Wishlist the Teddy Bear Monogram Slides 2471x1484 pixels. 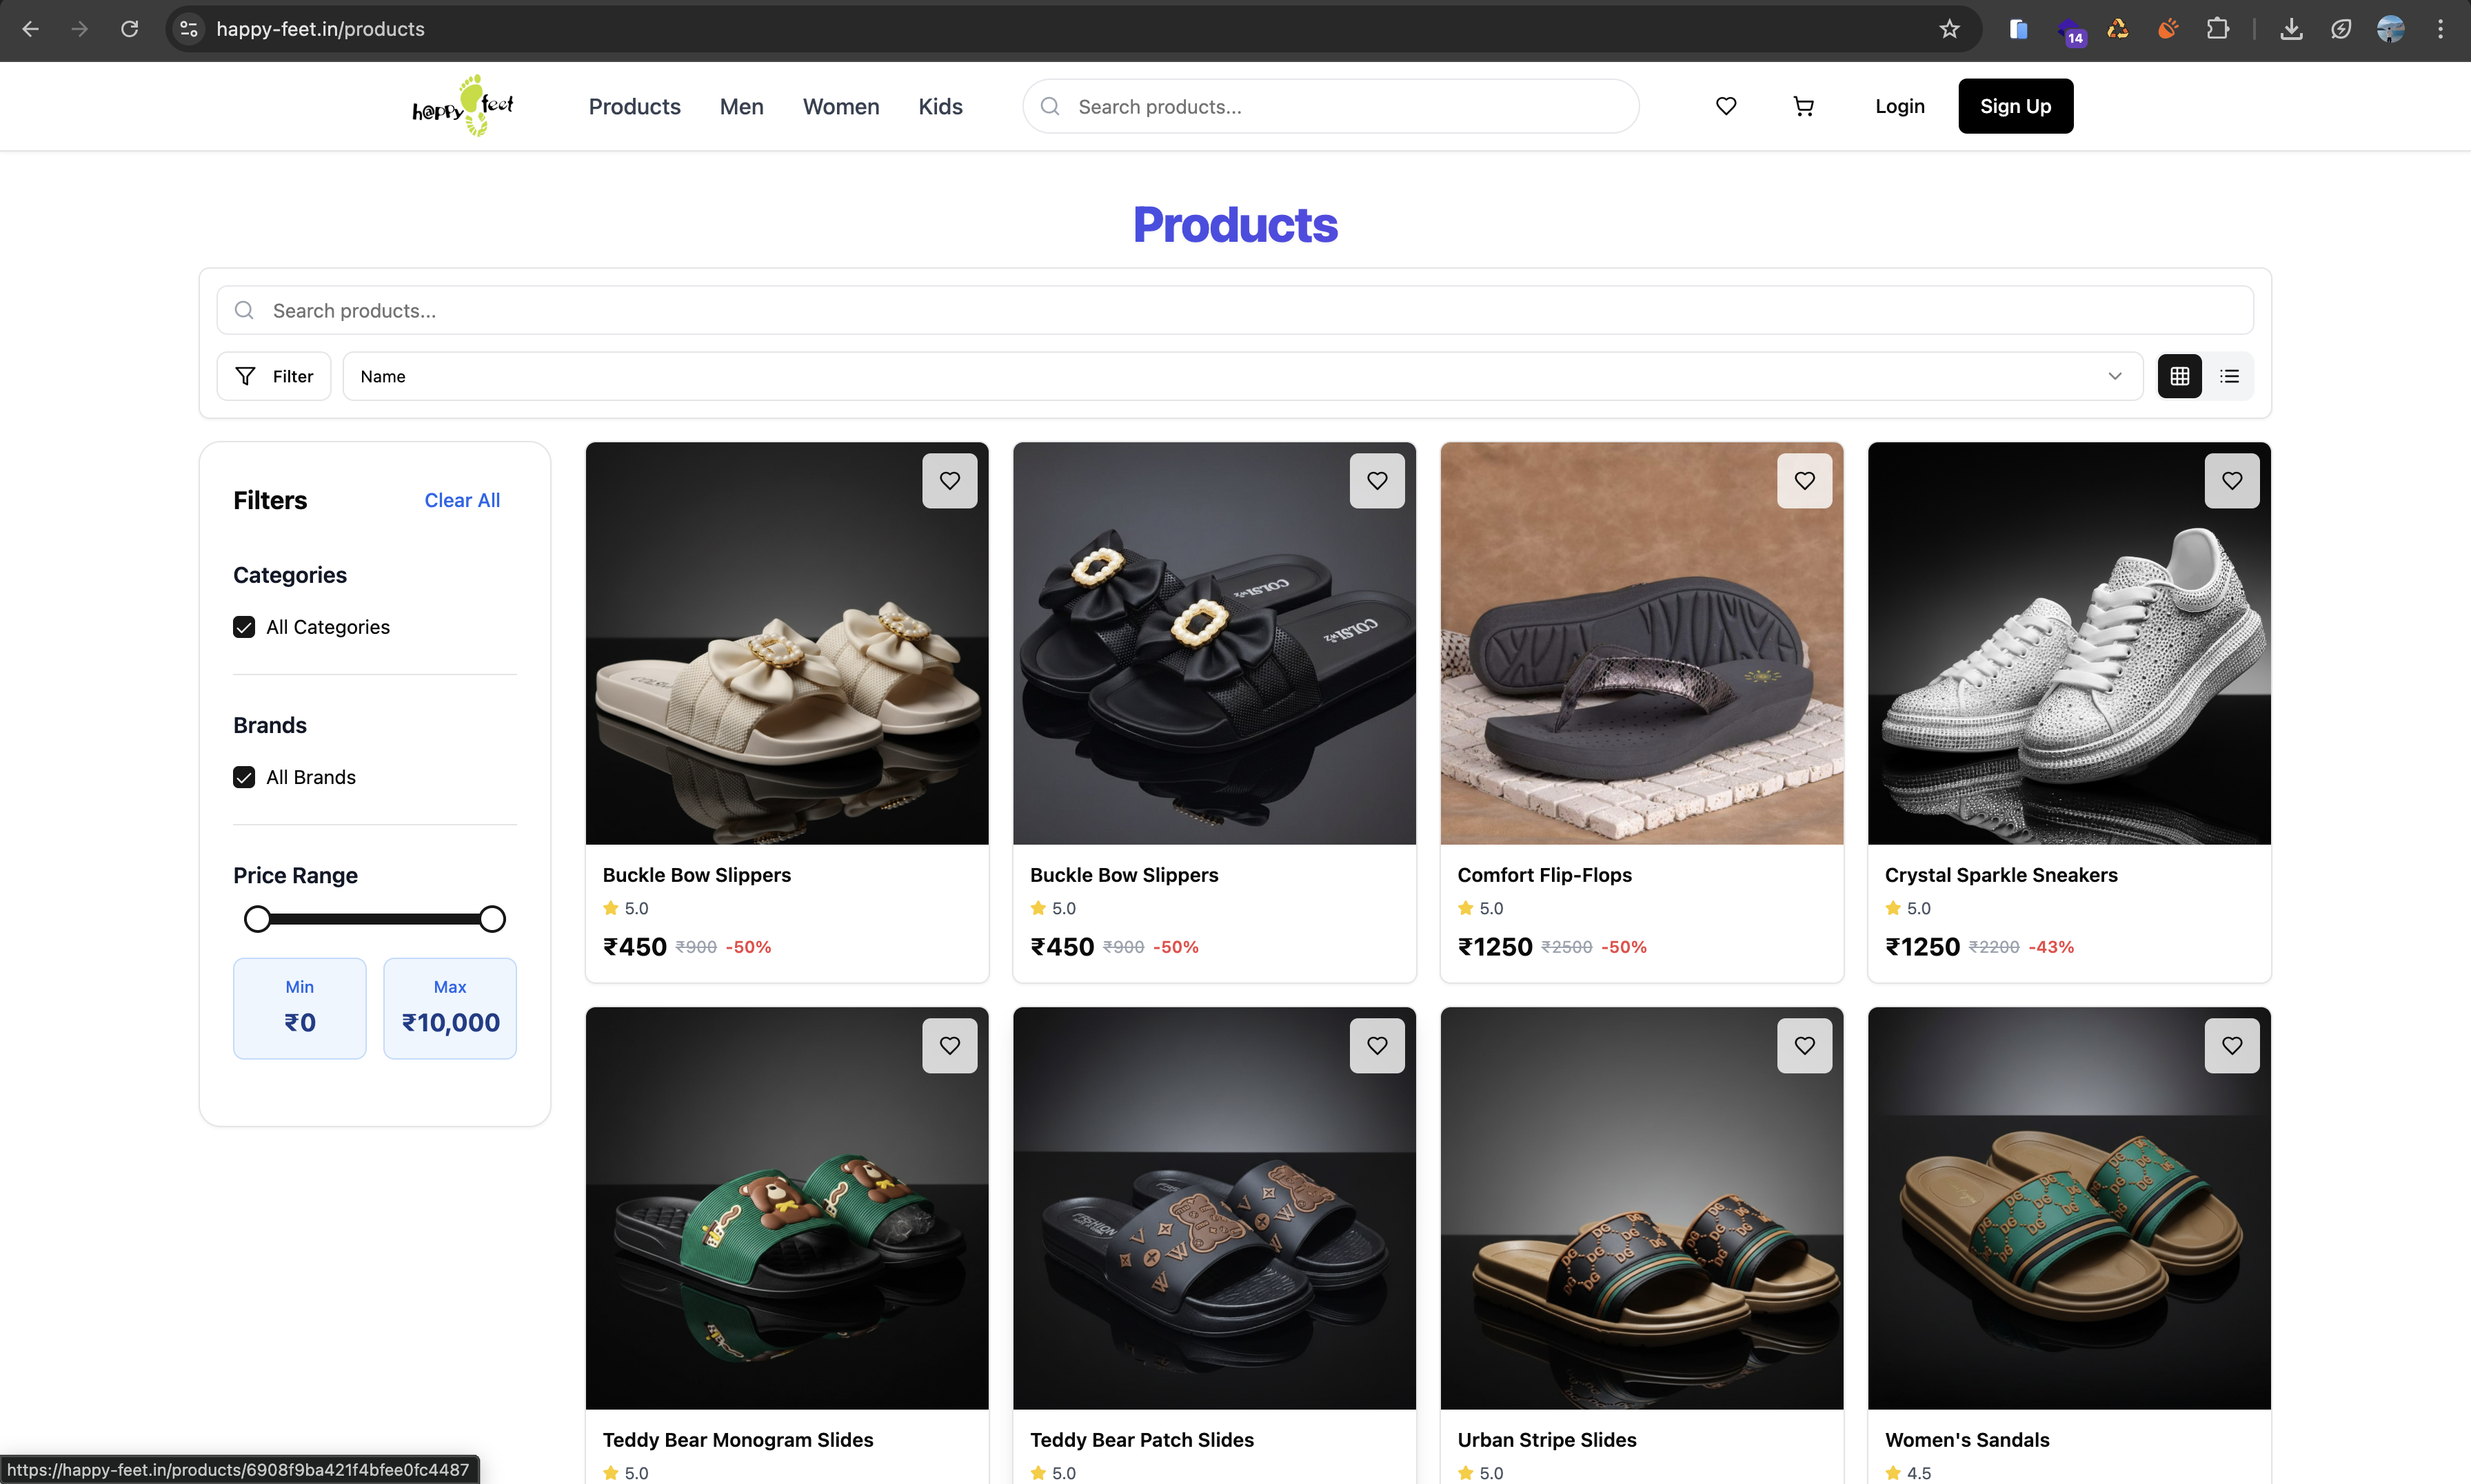[949, 1045]
